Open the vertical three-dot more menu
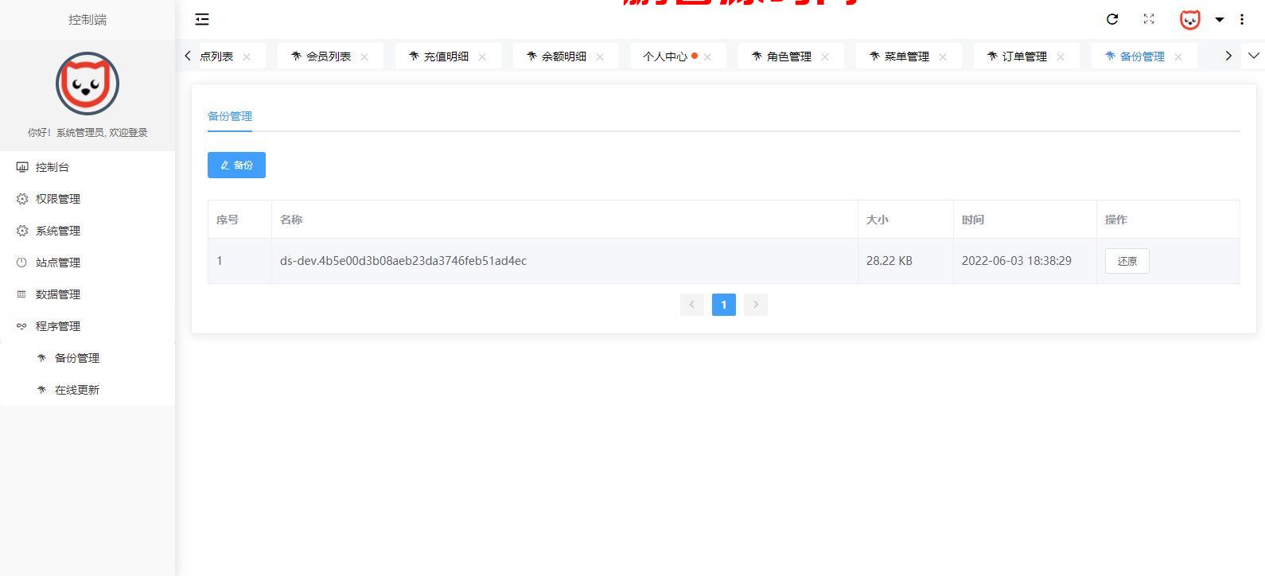 coord(1242,19)
